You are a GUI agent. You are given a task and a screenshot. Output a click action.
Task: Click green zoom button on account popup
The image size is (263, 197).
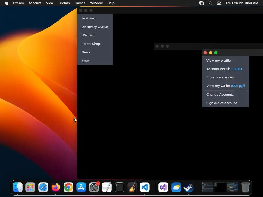[216, 53]
